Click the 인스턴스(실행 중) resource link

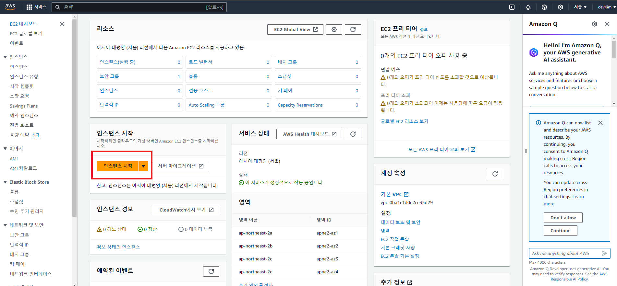tap(117, 62)
